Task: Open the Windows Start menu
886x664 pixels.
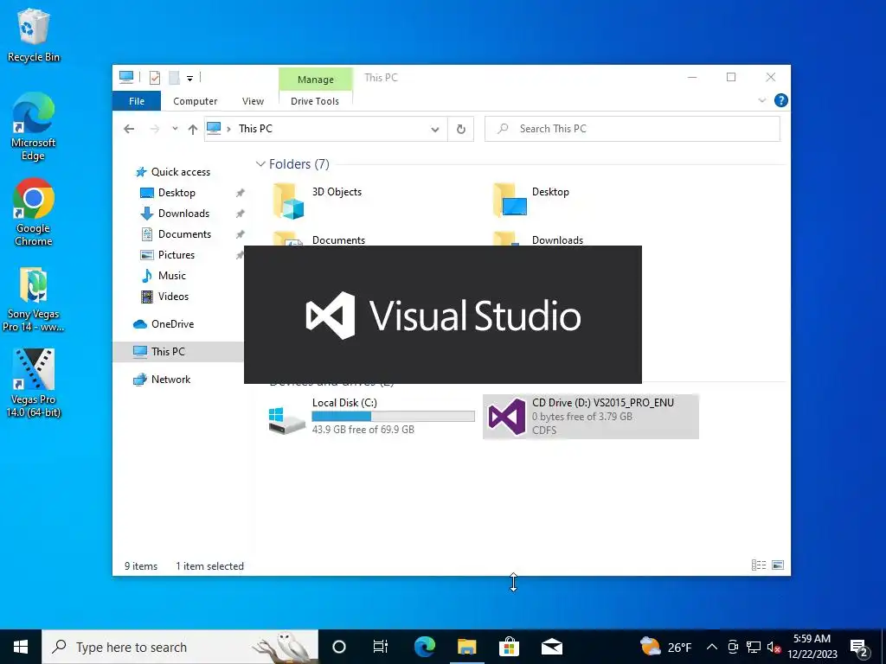Action: [x=21, y=647]
